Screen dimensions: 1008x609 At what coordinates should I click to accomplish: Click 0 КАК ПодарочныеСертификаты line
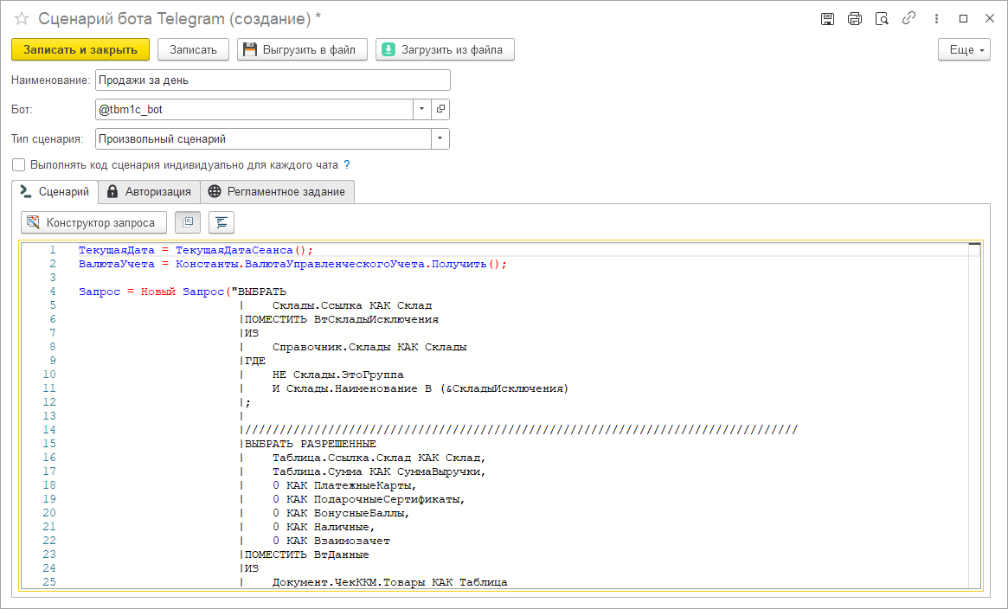click(x=369, y=499)
